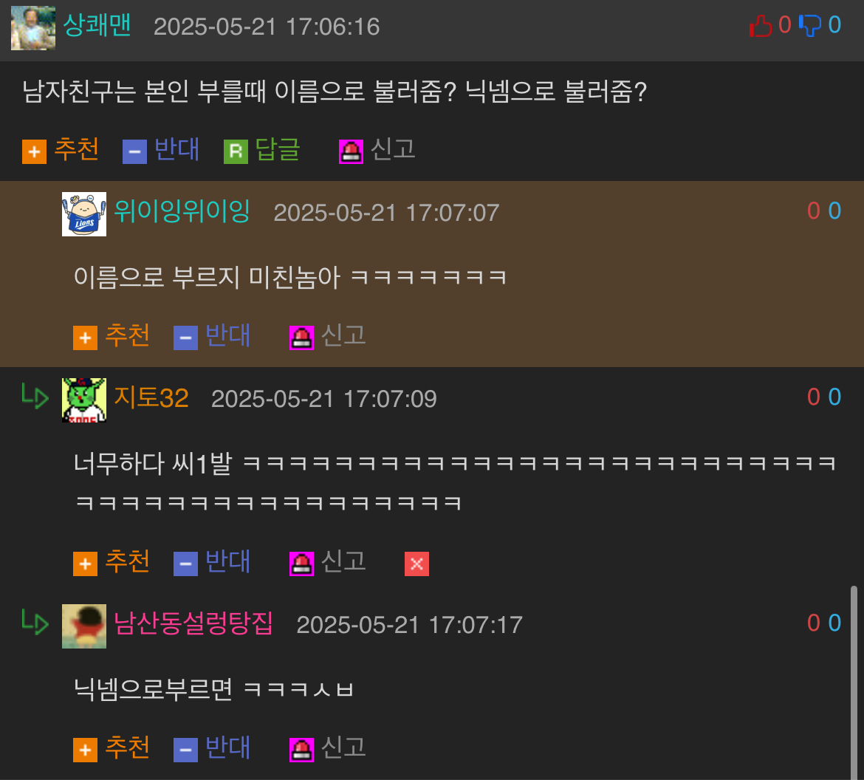Click 반대 text under 위이잉위이잉's reply

click(x=227, y=335)
